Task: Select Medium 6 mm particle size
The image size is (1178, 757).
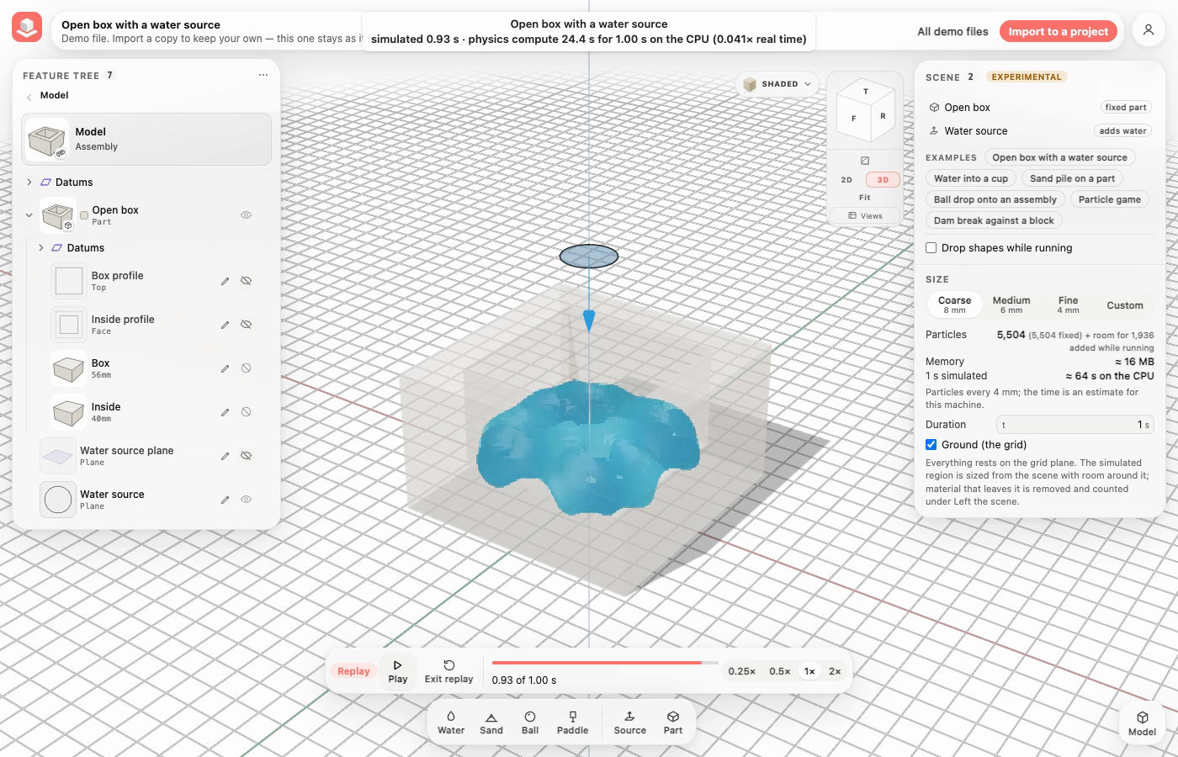Action: 1011,304
